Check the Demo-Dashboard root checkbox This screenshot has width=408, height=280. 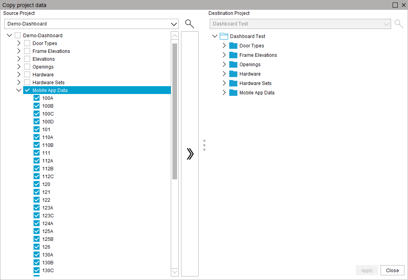pos(17,35)
